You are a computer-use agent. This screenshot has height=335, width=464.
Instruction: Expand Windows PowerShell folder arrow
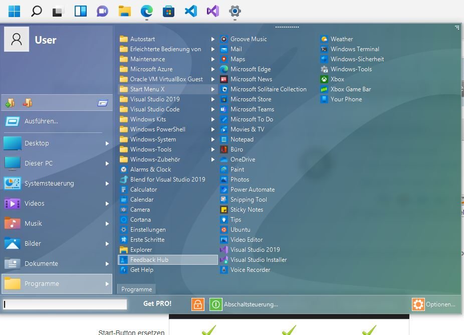pyautogui.click(x=213, y=129)
